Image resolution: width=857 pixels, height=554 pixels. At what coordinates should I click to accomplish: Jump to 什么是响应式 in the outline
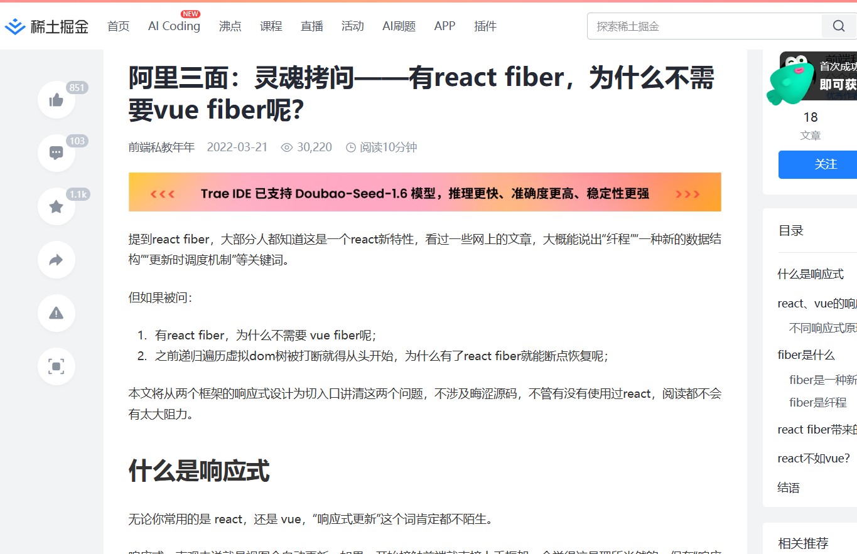(811, 274)
